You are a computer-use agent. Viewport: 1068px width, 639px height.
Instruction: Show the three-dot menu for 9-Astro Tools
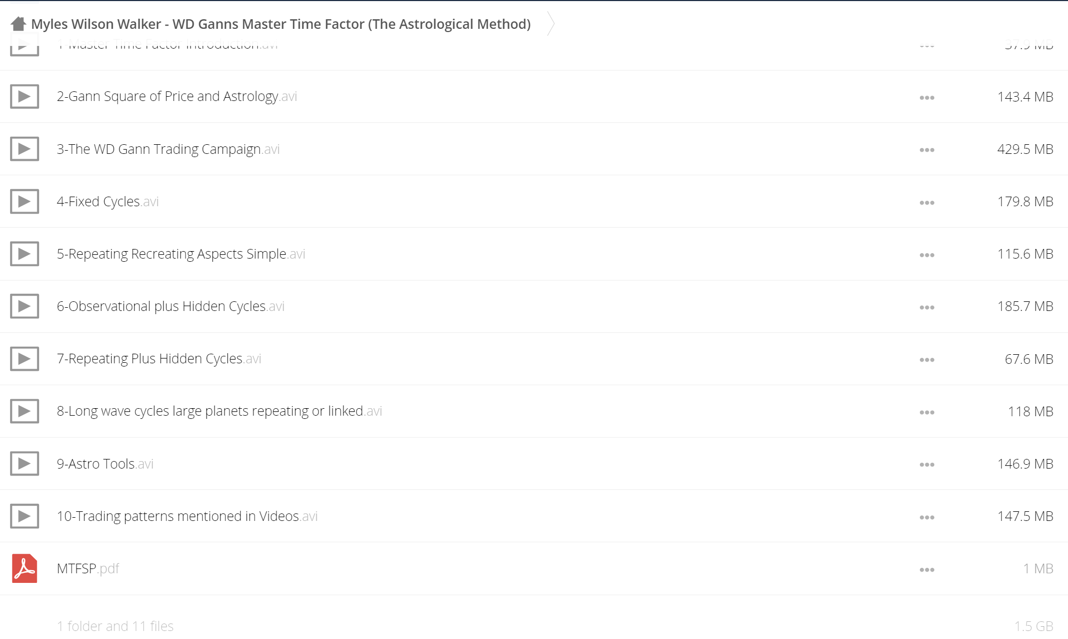coord(927,465)
